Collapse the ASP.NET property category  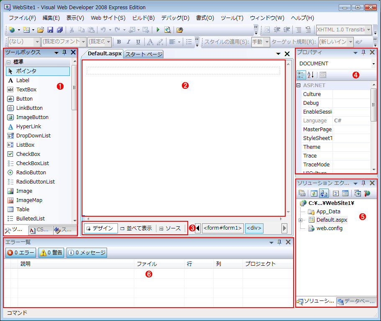click(x=298, y=85)
